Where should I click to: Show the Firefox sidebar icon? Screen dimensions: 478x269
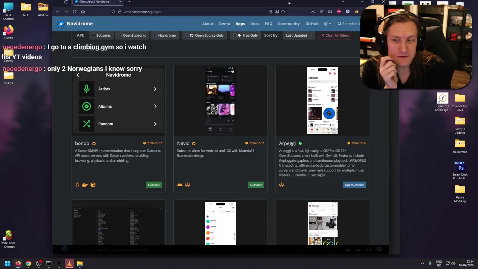330,12
